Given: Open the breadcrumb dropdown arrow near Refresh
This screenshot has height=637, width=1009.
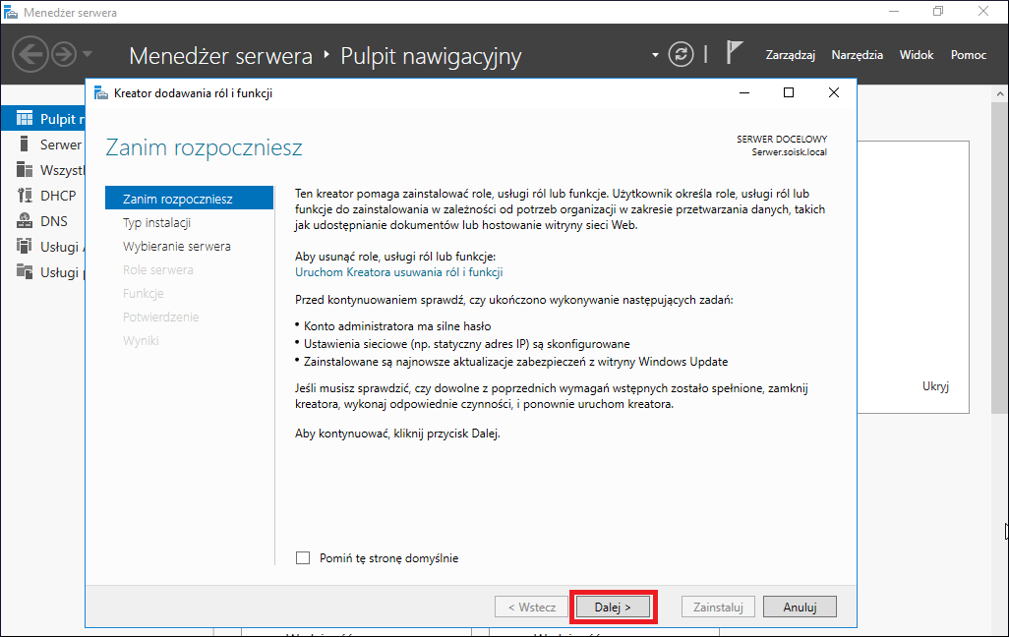Looking at the screenshot, I should [655, 55].
